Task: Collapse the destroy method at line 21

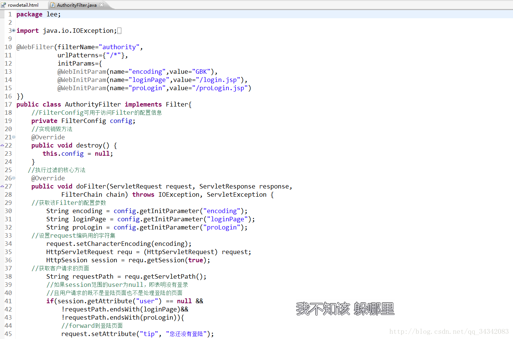Action: tap(14, 137)
